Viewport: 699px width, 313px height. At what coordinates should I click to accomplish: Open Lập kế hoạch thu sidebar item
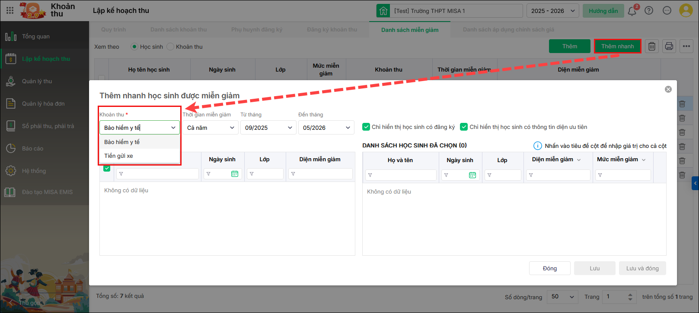tap(45, 59)
